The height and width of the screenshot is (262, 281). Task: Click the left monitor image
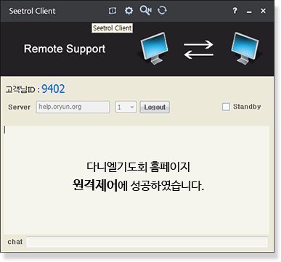pos(154,49)
